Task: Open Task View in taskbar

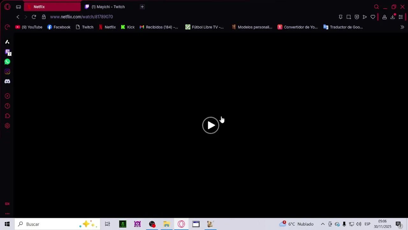Action: click(x=107, y=224)
